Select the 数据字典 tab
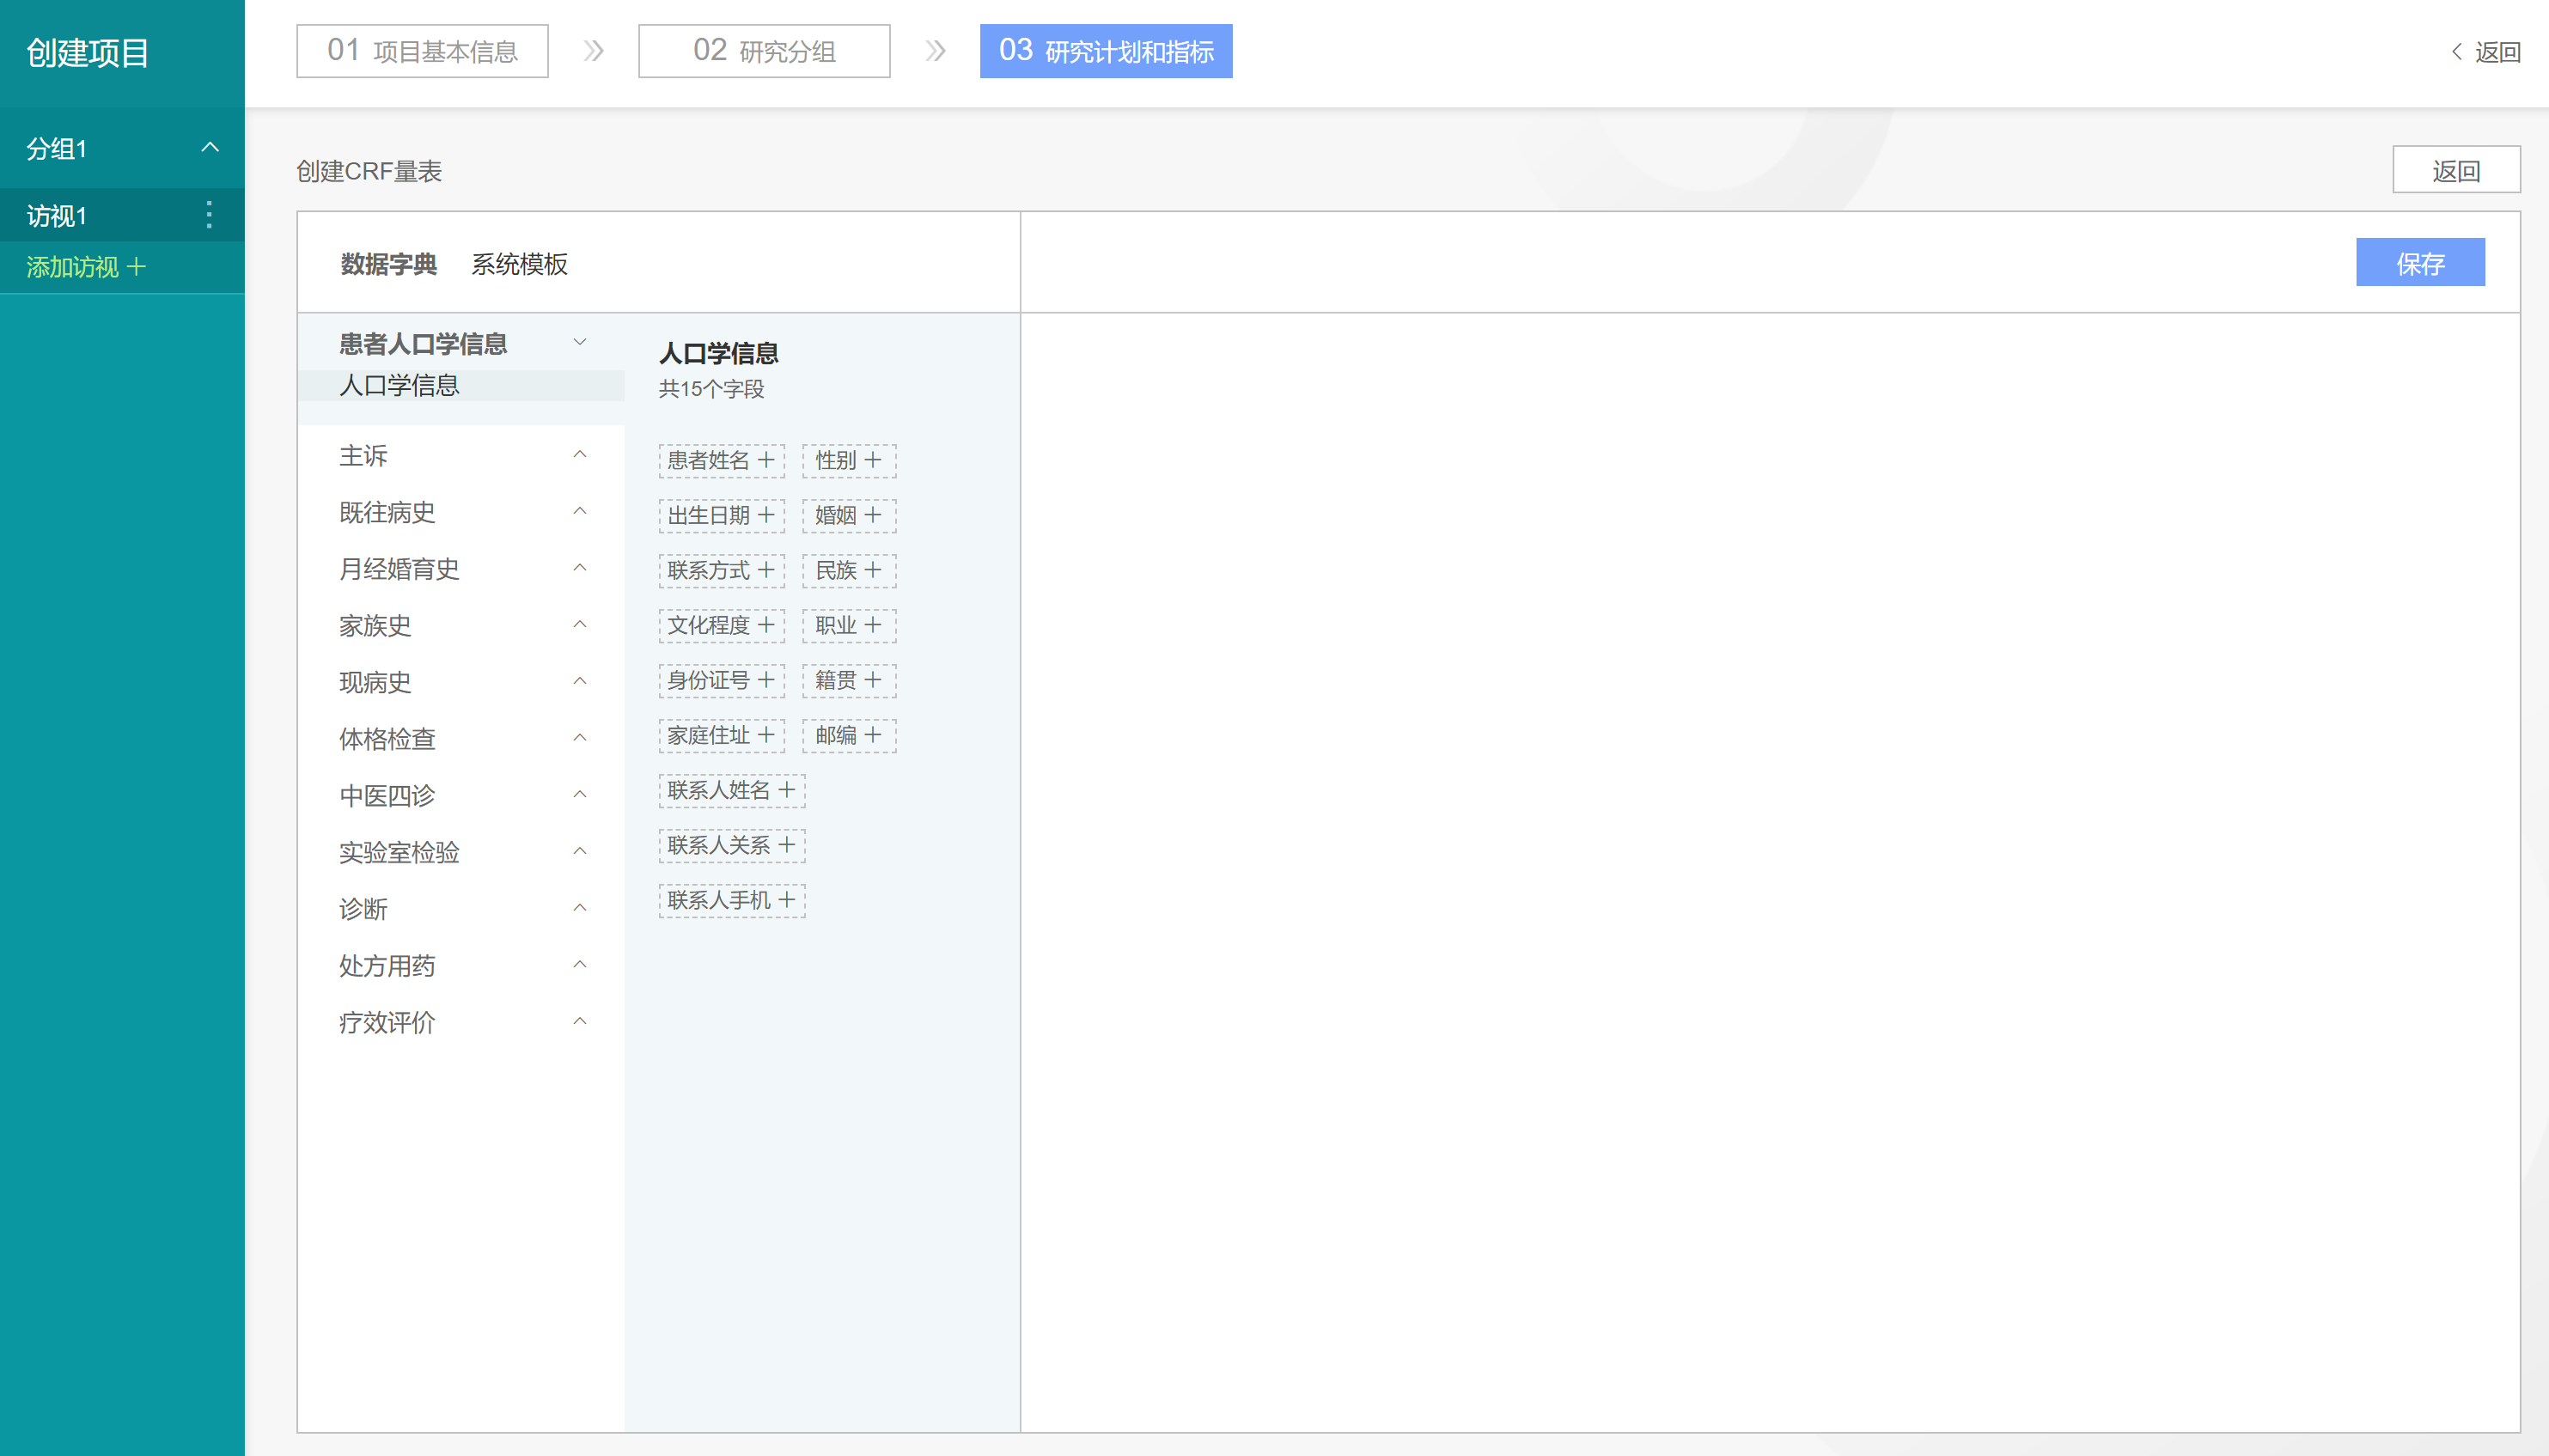The width and height of the screenshot is (2549, 1456). 389,264
